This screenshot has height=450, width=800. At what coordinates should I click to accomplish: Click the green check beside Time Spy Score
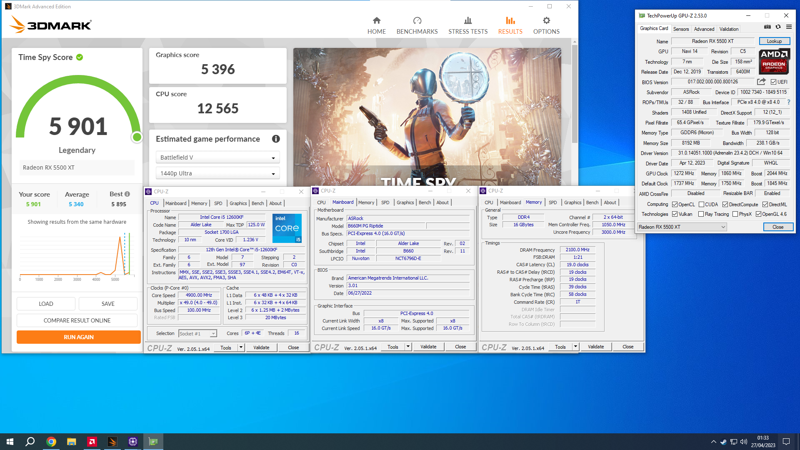tap(80, 57)
